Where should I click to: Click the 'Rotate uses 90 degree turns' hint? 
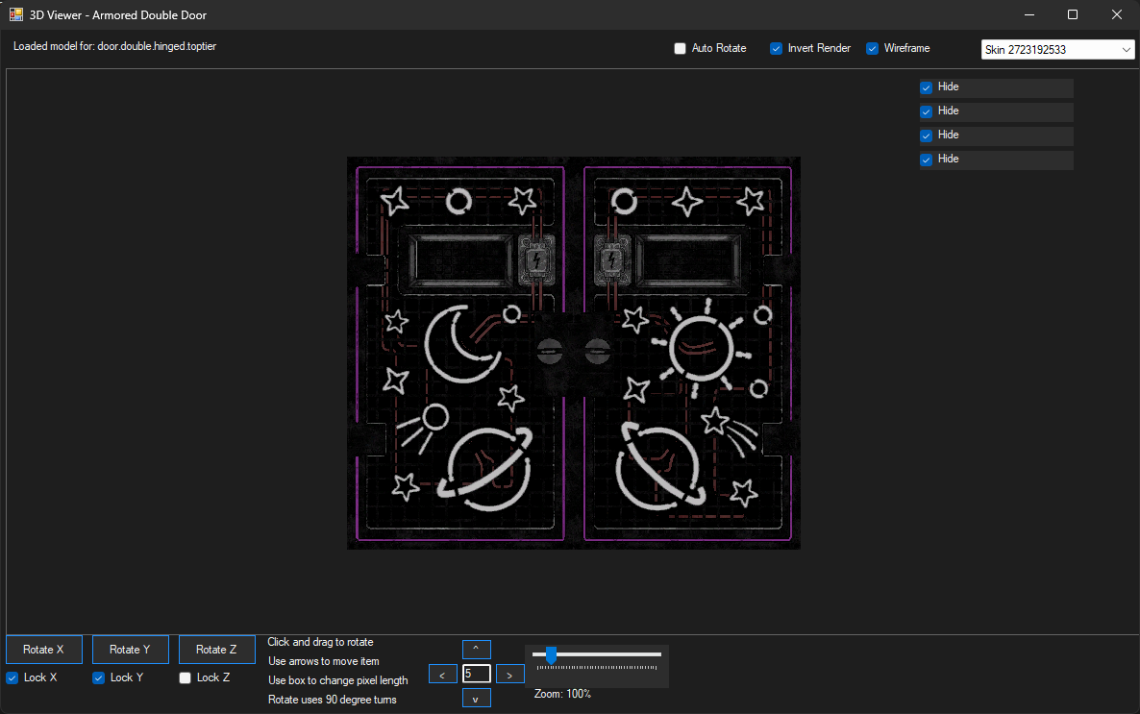coord(333,700)
